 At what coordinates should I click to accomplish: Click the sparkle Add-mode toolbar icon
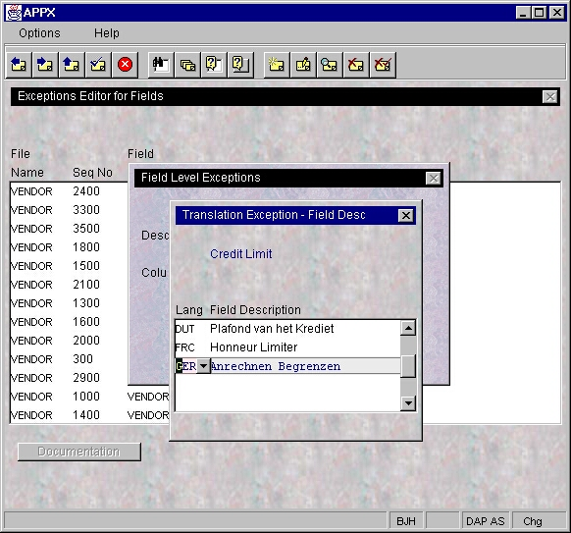277,65
